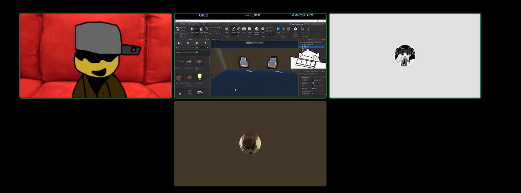Select the yellow-faced cap avatar video tile

pos(96,56)
